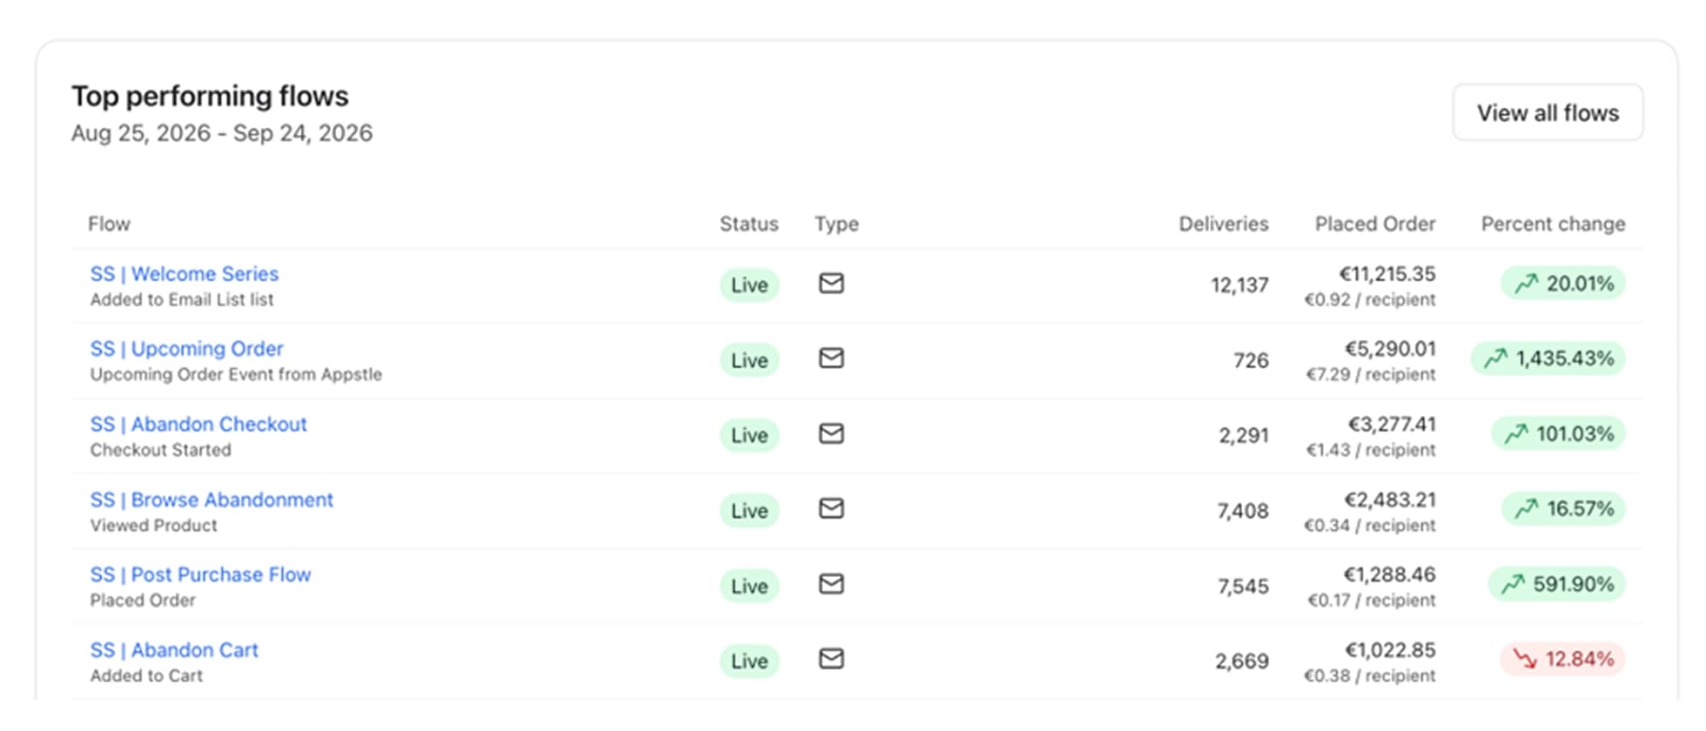
Task: Click email type icon for Welcome Series
Action: click(831, 284)
